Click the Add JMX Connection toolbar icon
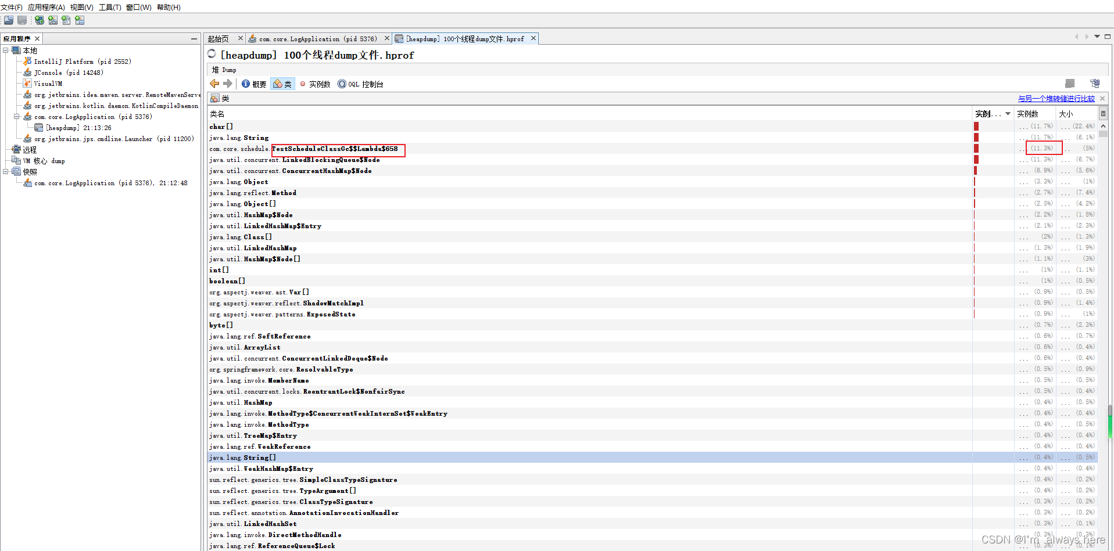Screen dimensions: 1114x551 (53, 20)
